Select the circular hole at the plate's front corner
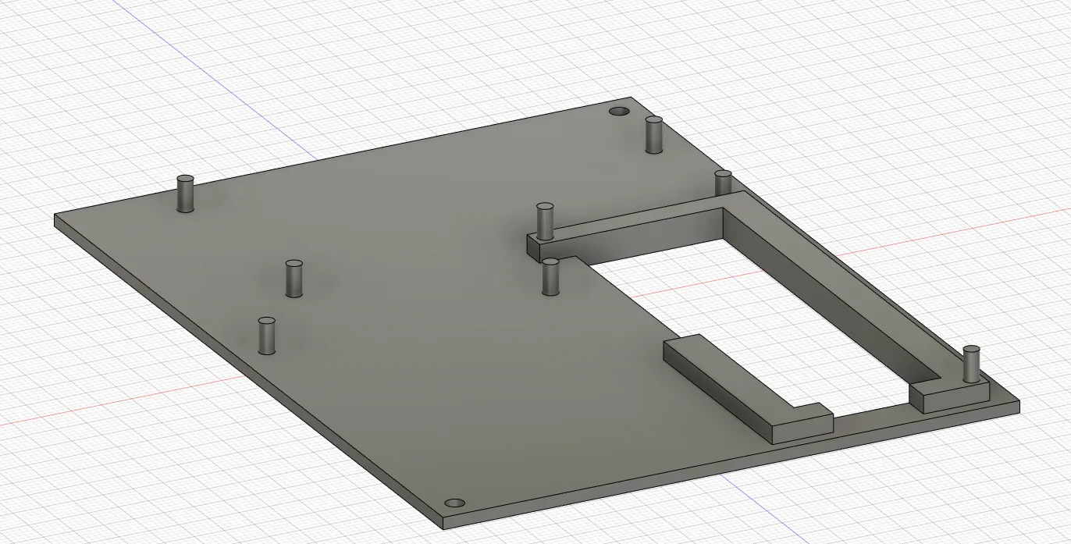The image size is (1071, 544). (454, 503)
